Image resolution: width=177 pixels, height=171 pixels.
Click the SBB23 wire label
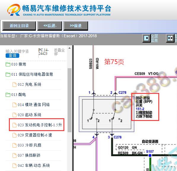pos(90,64)
